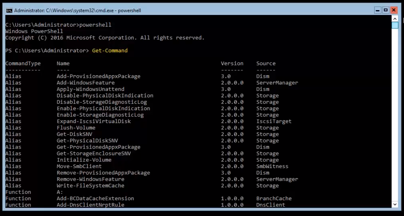Click the vertical scrollbar thumb
This screenshot has height=216, width=404.
tap(395, 25)
